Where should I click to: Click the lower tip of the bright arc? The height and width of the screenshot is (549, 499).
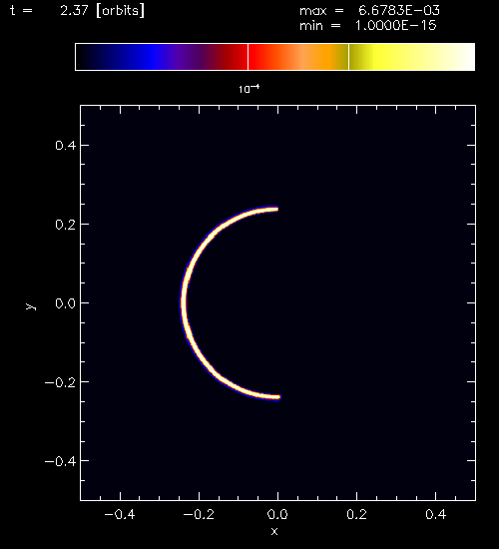(277, 397)
